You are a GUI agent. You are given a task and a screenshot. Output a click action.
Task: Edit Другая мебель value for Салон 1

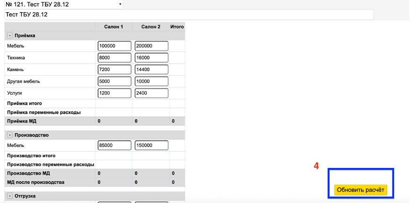pyautogui.click(x=114, y=81)
